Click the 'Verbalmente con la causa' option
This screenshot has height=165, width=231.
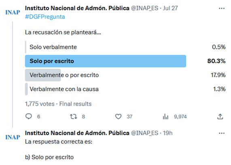125,89
